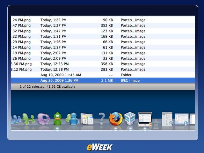Click the selected 2.1 MB JPEG image row
Image resolution: width=204 pixels, height=153 pixels.
point(103,80)
